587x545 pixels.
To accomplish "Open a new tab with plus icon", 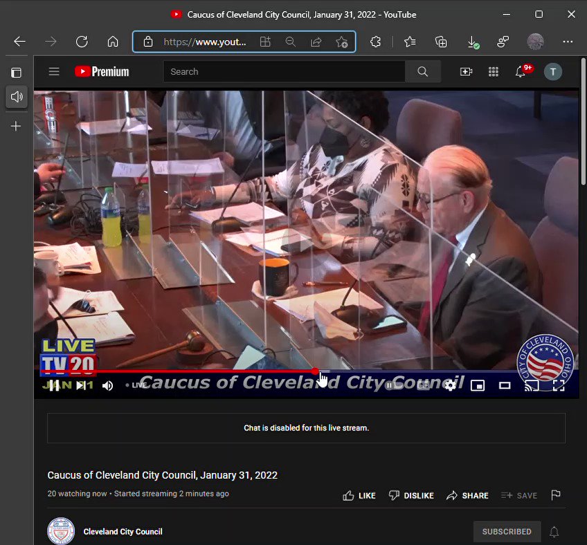I will [16, 126].
